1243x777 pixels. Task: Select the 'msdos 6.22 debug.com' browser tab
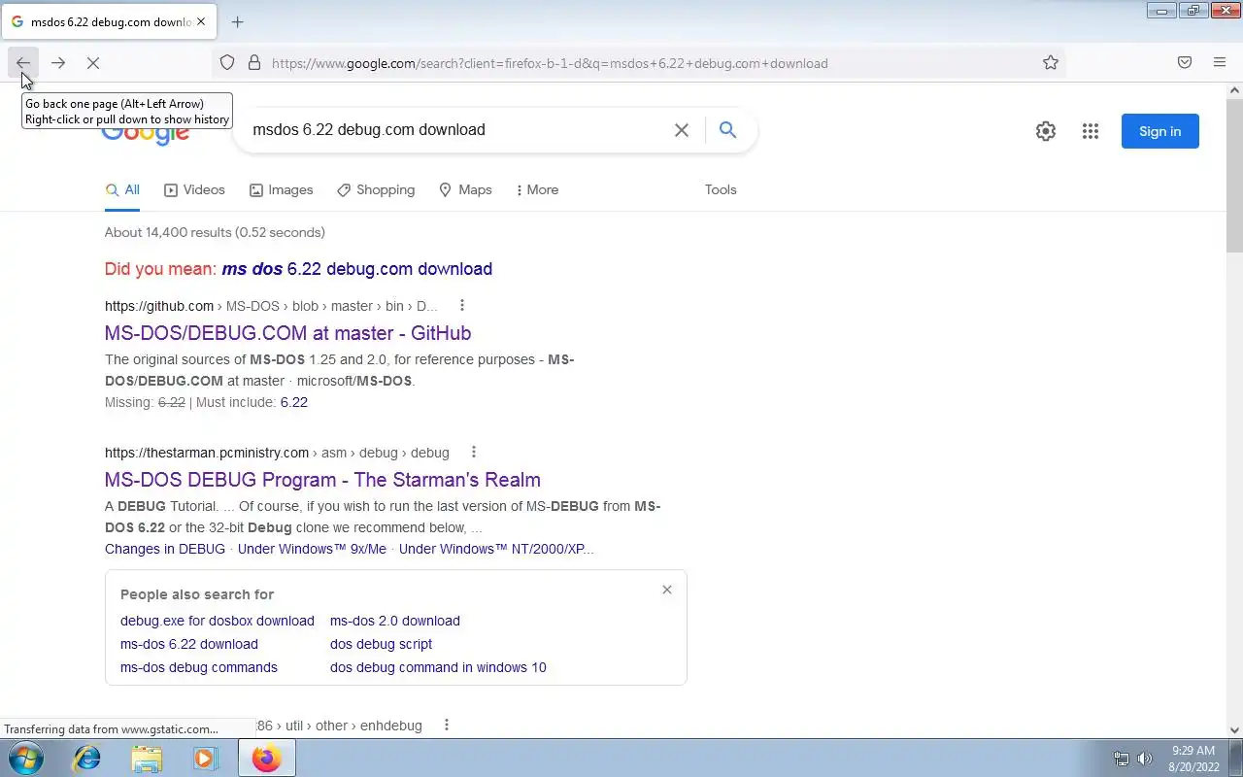click(x=109, y=21)
